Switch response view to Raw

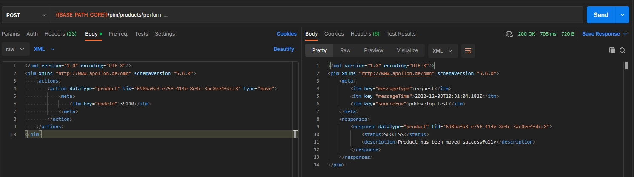(x=345, y=50)
